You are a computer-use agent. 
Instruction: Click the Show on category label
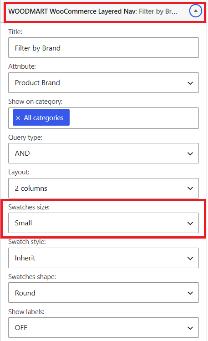click(x=36, y=102)
